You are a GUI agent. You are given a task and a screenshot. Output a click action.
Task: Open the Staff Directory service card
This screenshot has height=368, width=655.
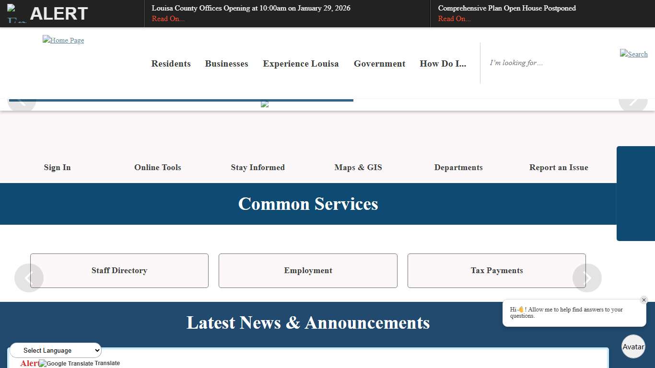pyautogui.click(x=119, y=270)
